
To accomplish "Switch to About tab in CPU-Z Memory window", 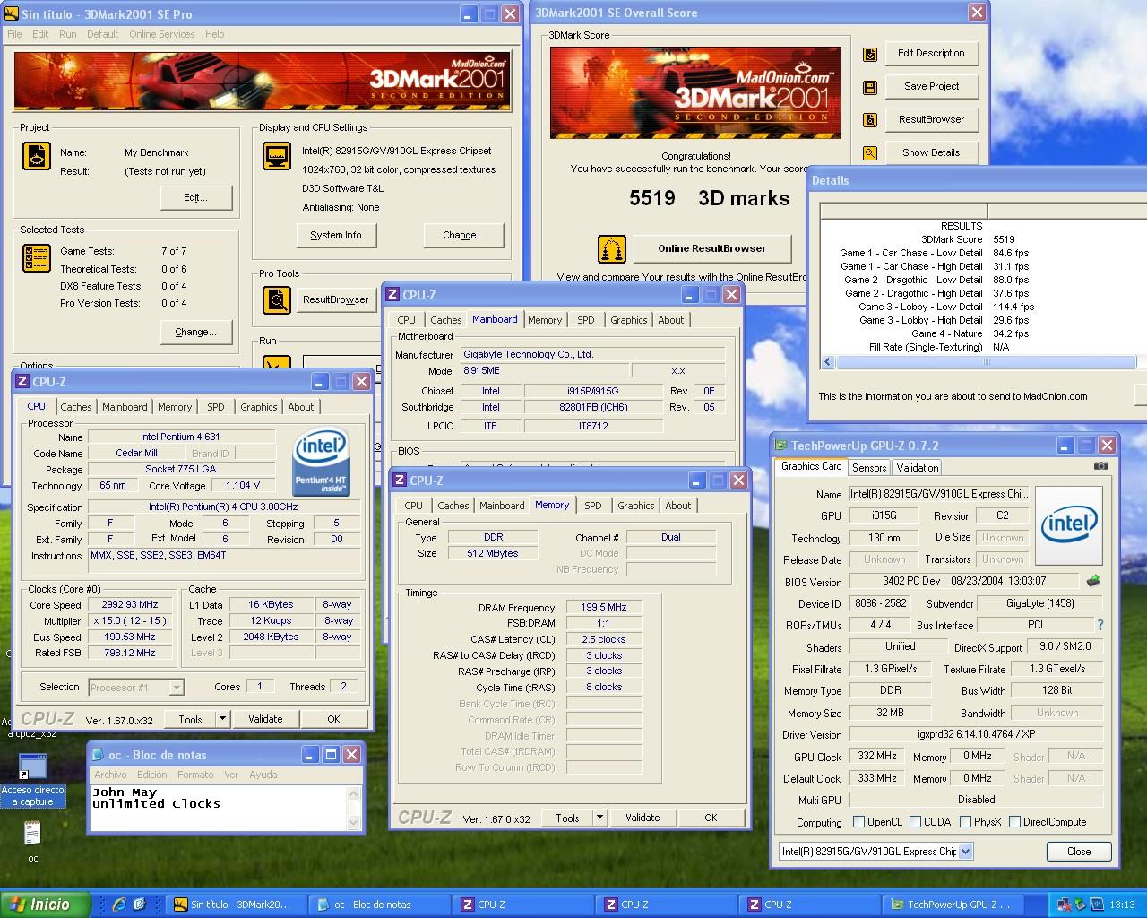I will 678,506.
